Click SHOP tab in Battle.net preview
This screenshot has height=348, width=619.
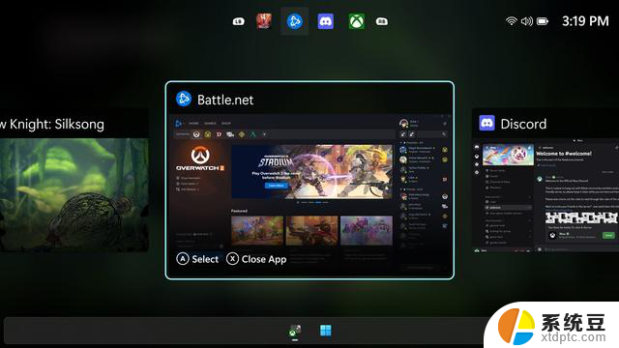[x=225, y=124]
